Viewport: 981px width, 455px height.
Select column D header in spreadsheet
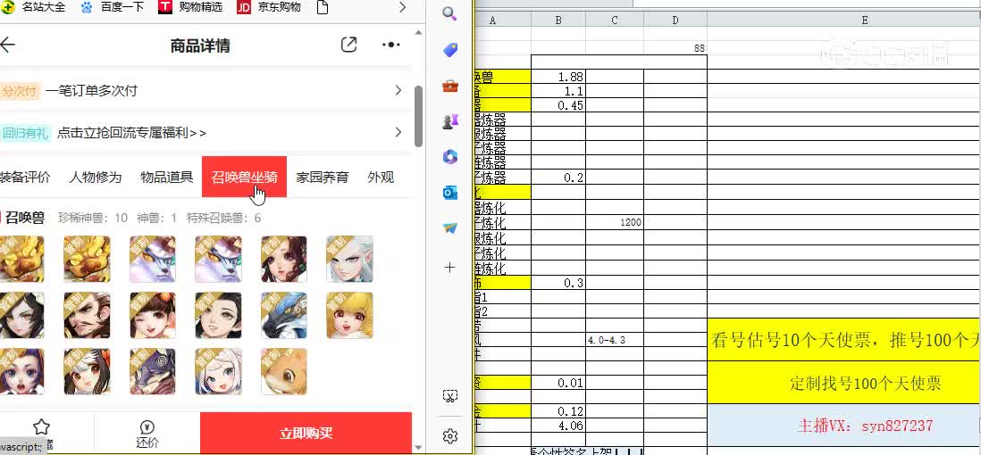[x=675, y=20]
